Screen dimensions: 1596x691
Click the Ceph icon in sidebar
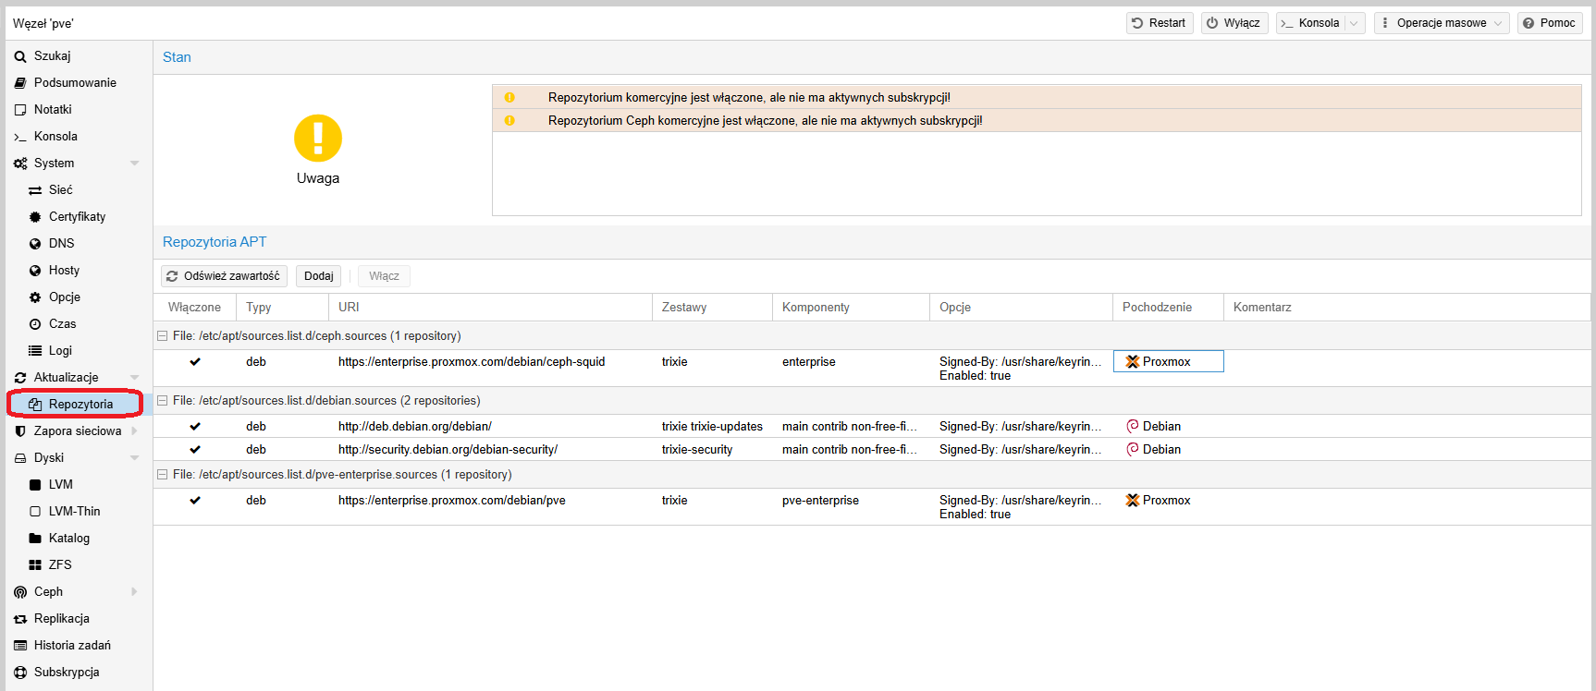click(x=20, y=592)
